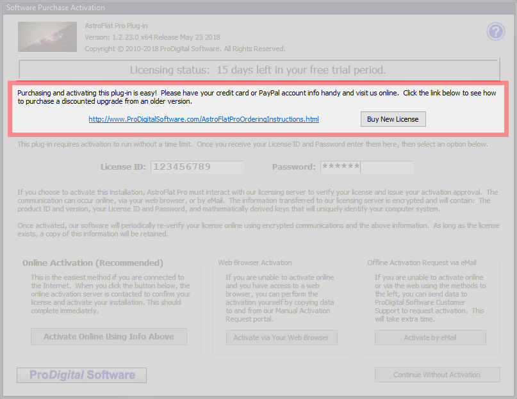Click the ProDigital Software logo button
Image resolution: width=517 pixels, height=399 pixels.
(x=82, y=375)
